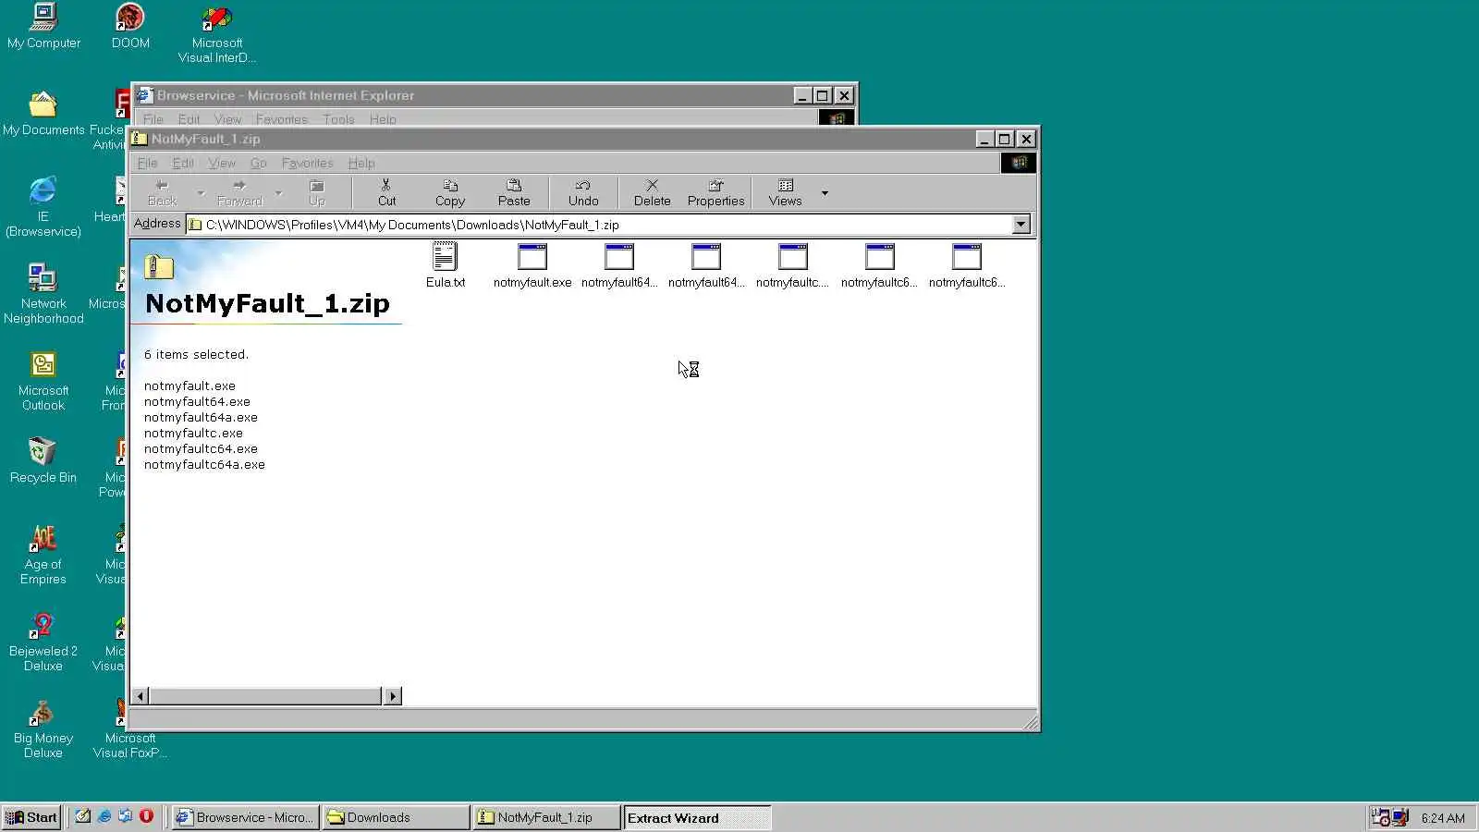Click the info pane scroll left arrow

click(140, 696)
